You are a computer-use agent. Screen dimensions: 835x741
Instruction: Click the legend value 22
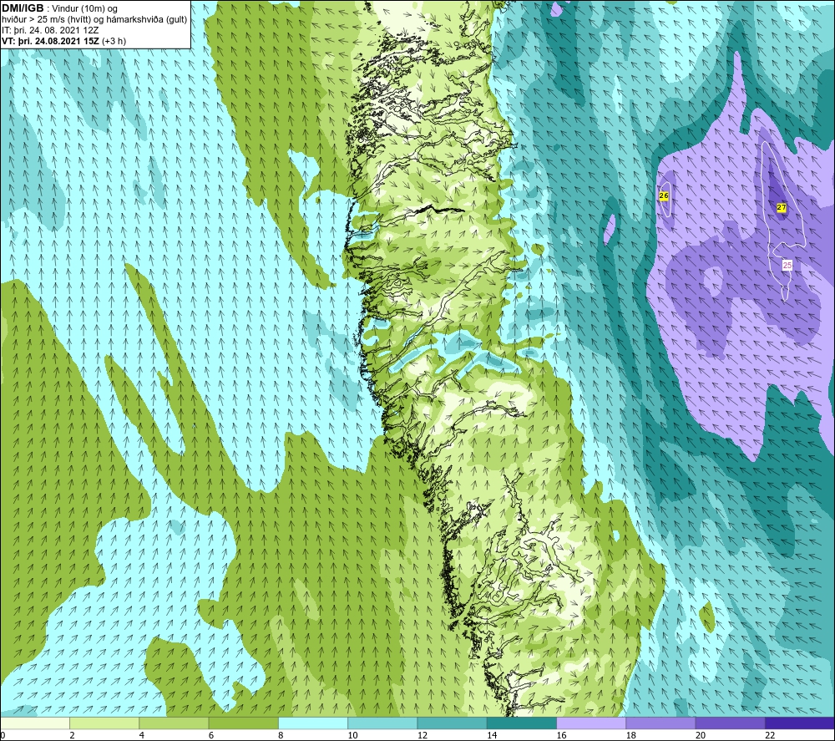coord(770,735)
